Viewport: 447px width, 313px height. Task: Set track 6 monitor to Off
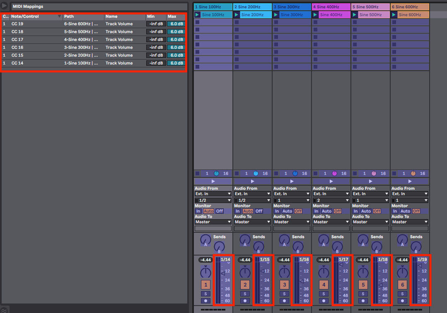click(x=416, y=211)
